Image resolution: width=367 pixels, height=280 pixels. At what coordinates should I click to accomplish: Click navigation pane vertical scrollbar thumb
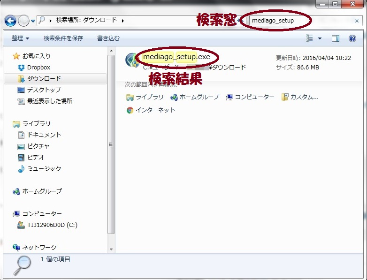111,144
